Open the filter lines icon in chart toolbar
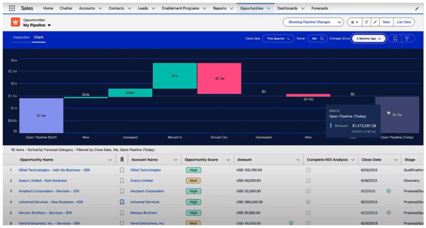The height and width of the screenshot is (228, 426). tap(407, 39)
